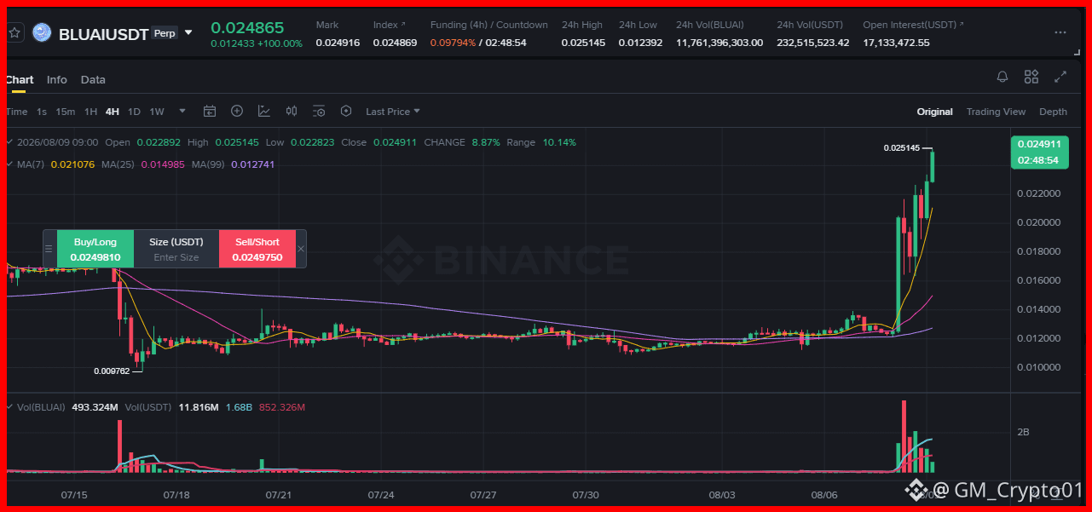Focus the Size (USDT) Enter Size field

(x=176, y=256)
